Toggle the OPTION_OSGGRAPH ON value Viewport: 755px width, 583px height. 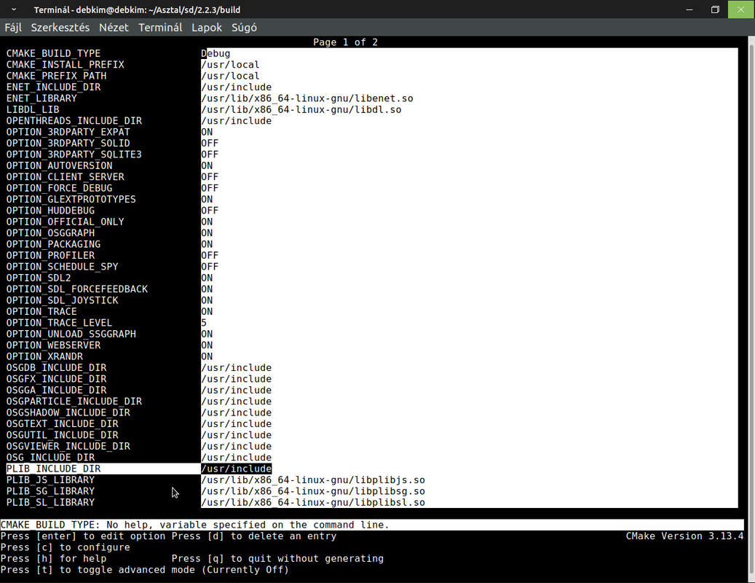[x=207, y=232]
